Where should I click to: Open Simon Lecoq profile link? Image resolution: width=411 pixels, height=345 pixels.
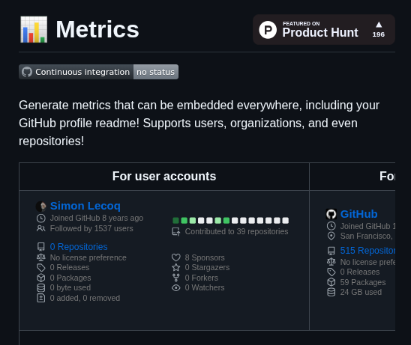point(85,206)
